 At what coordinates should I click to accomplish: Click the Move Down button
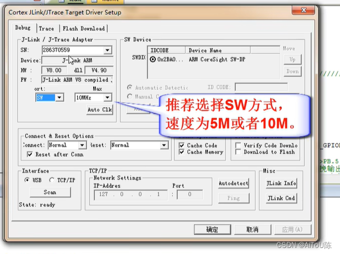[x=292, y=71]
